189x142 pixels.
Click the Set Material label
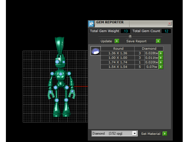(x=151, y=134)
